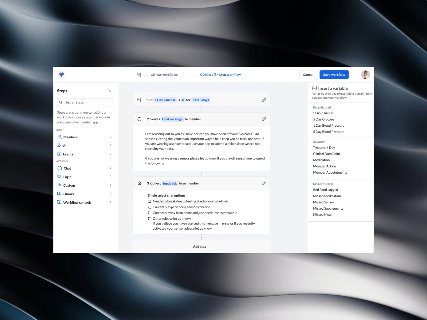Expand the Chat row chevron
The height and width of the screenshot is (320, 427).
click(111, 168)
